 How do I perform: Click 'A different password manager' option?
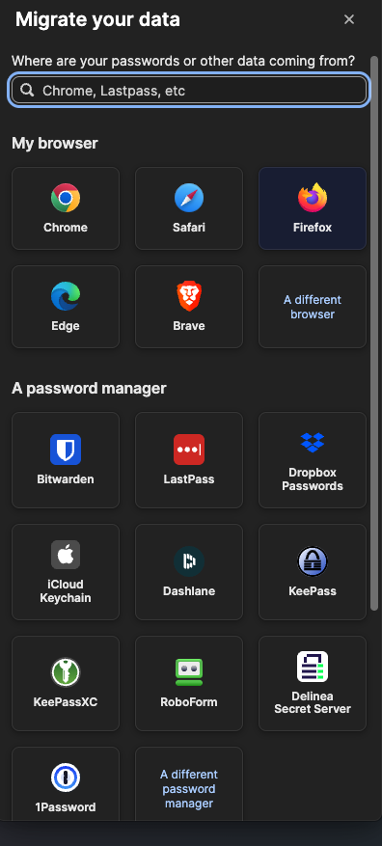point(189,785)
